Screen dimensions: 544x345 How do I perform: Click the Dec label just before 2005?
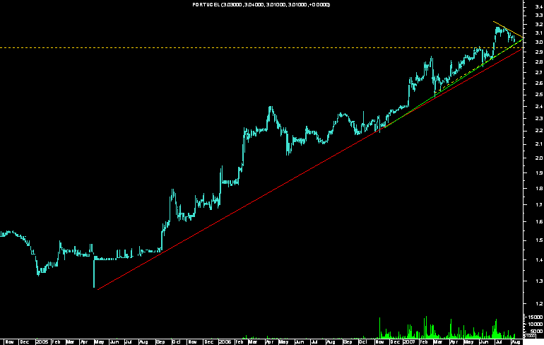(25, 342)
